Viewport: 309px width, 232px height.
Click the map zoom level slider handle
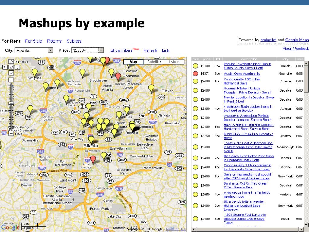(x=11, y=103)
